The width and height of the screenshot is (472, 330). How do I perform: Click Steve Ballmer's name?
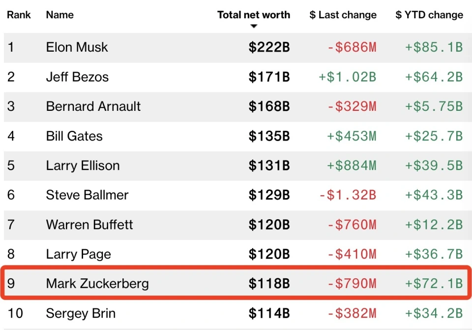87,195
